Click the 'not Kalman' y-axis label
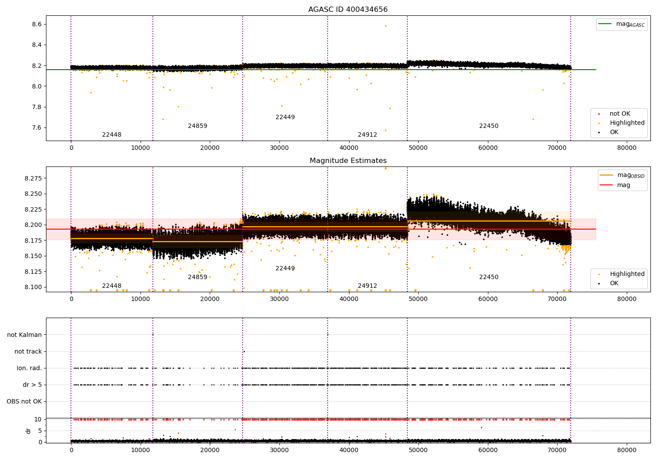Viewport: 657px width, 460px height. pos(25,335)
